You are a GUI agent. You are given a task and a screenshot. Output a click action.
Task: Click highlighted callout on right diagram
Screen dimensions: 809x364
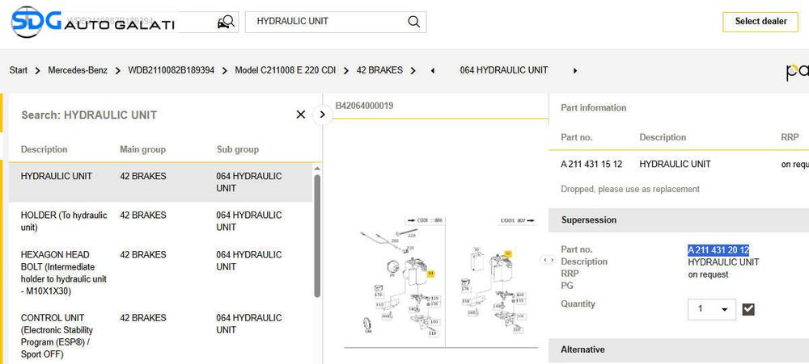(x=508, y=253)
